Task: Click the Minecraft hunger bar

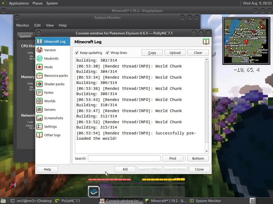Action: coord(163,179)
